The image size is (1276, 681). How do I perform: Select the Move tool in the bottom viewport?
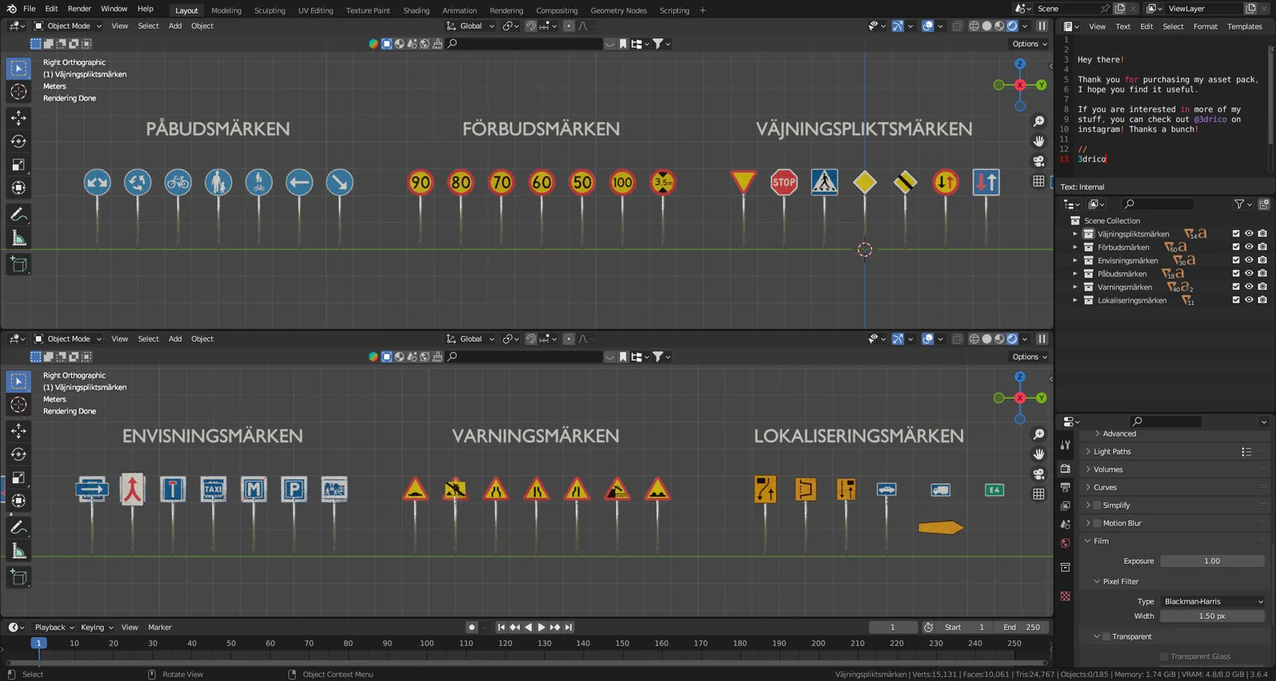coord(18,431)
